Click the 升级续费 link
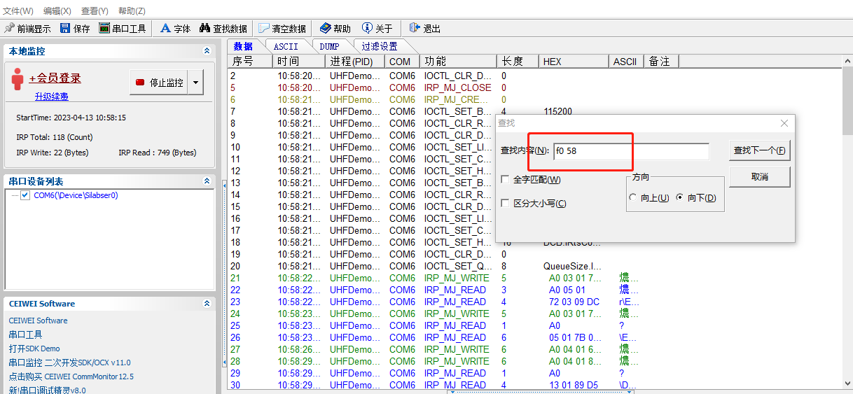Image resolution: width=853 pixels, height=394 pixels. point(52,97)
